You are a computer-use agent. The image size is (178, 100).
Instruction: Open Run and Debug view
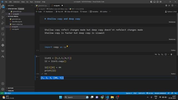point(3,23)
